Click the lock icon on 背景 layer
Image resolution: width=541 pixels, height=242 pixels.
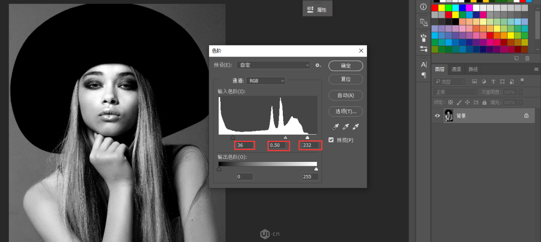coord(526,116)
